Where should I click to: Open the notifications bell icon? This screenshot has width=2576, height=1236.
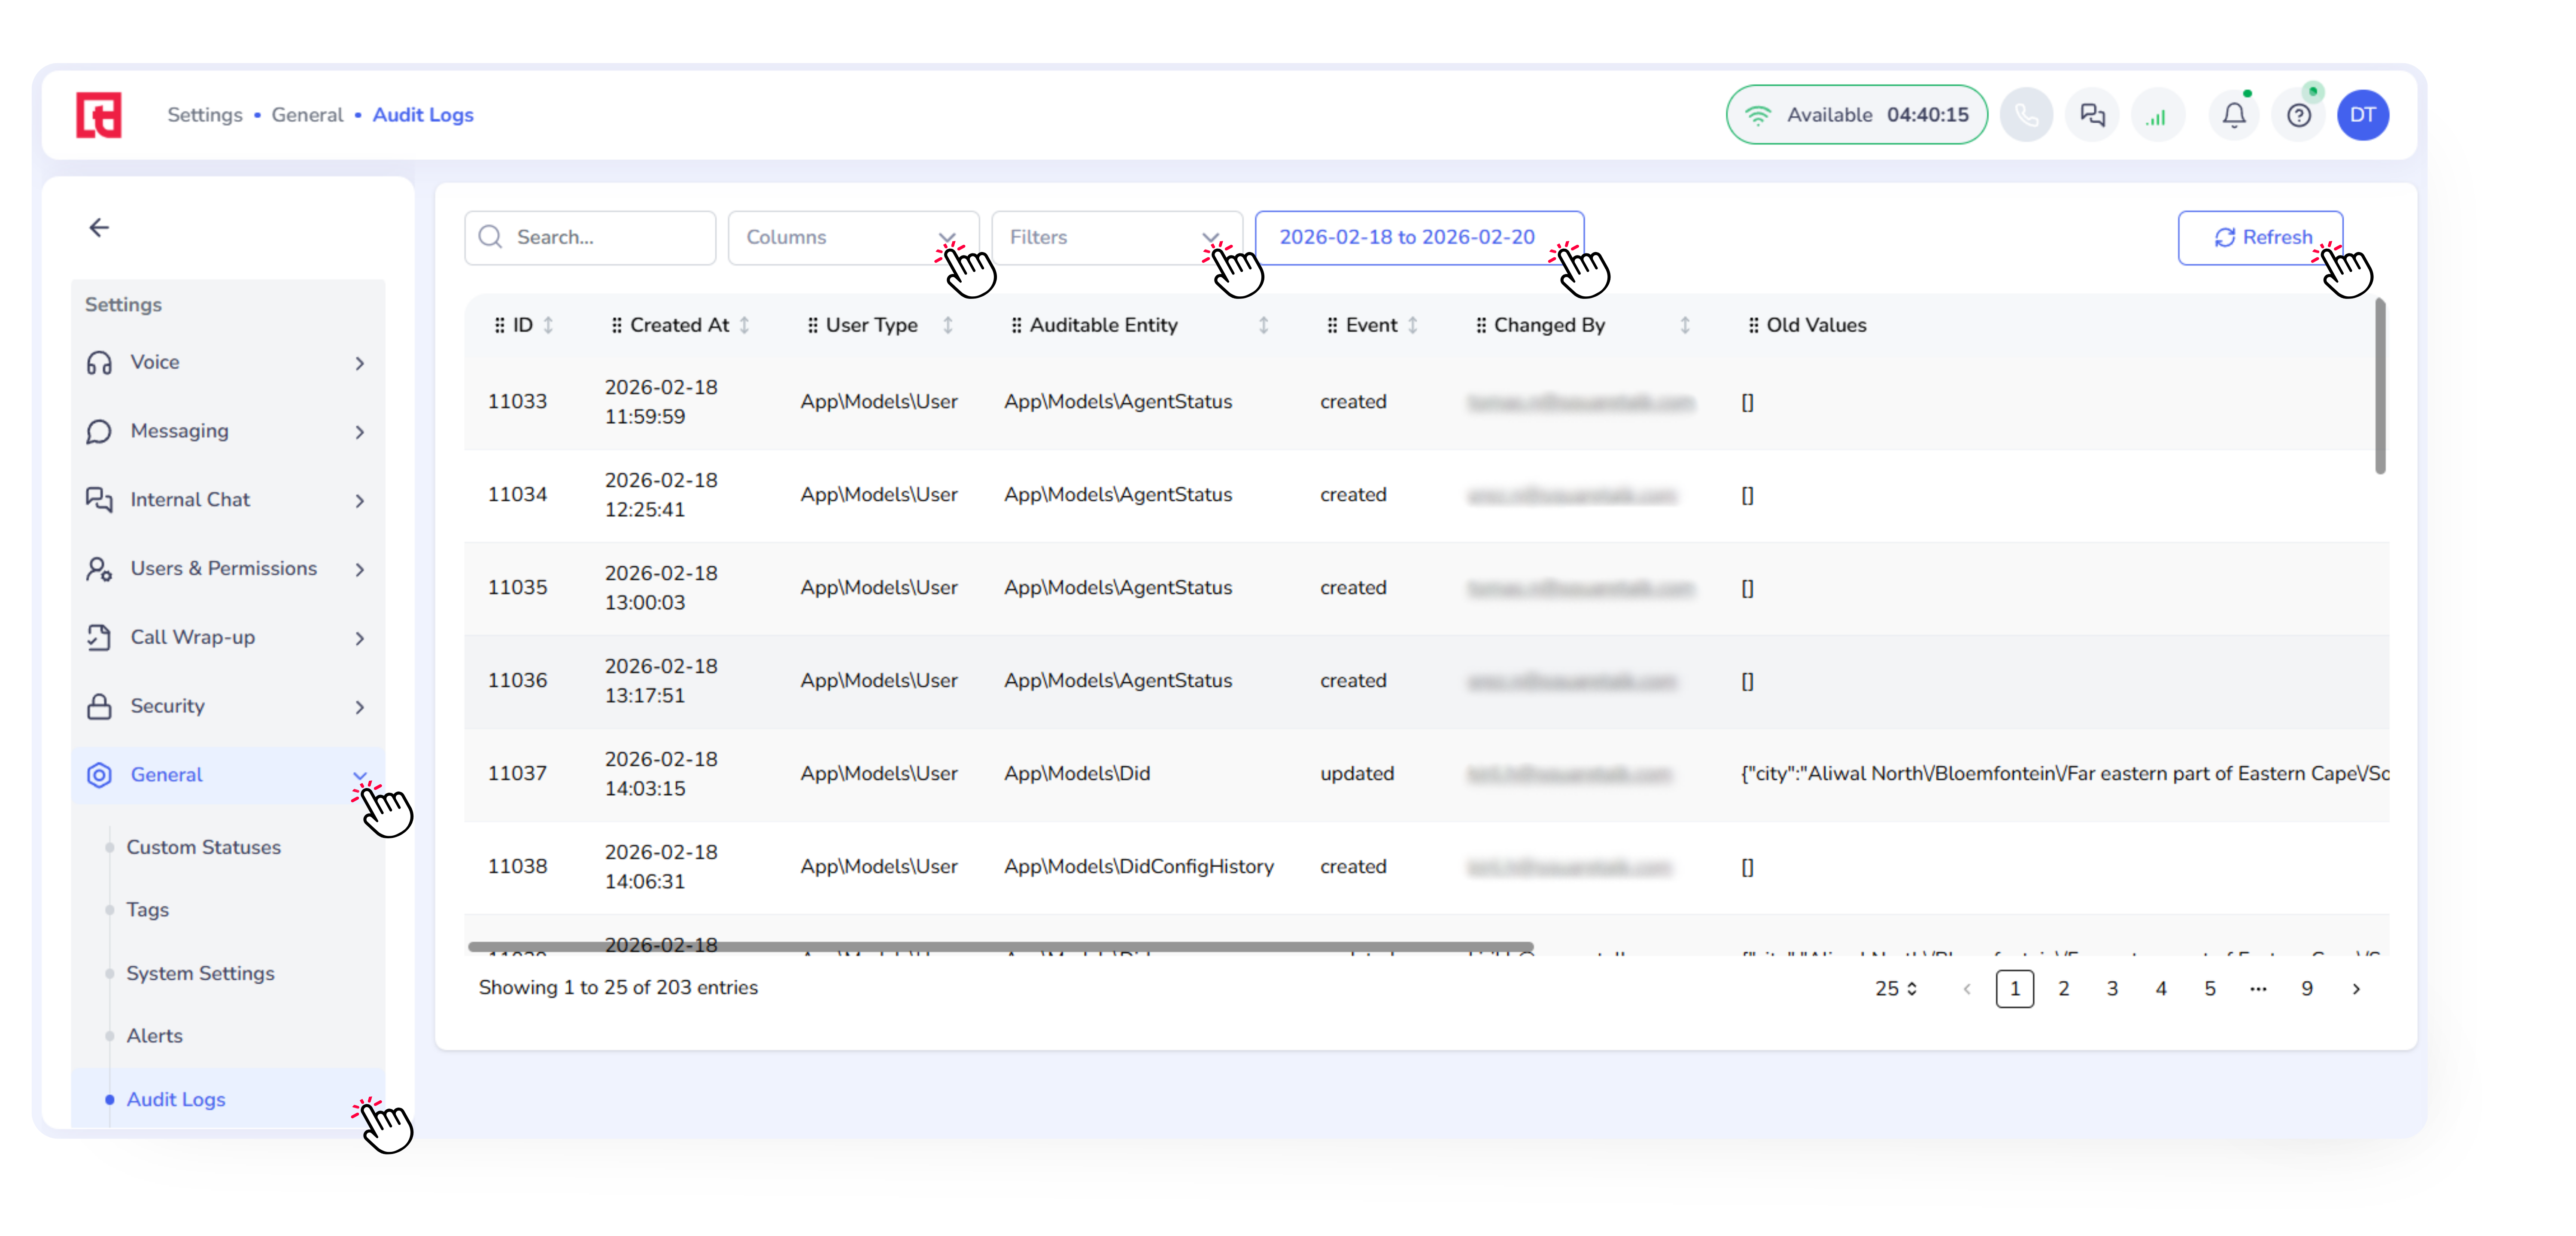pyautogui.click(x=2233, y=115)
